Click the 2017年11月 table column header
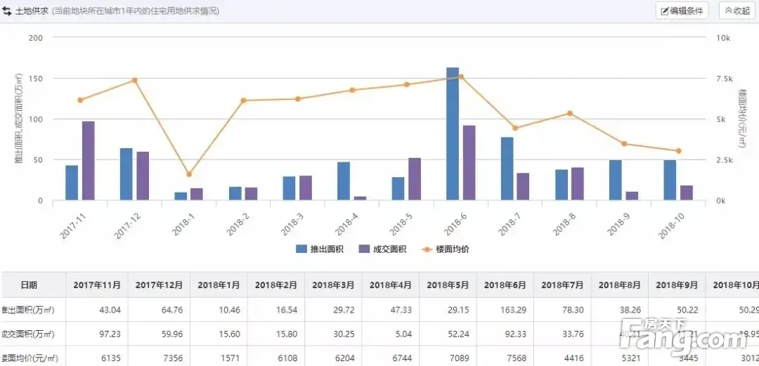The image size is (759, 366). coord(97,285)
